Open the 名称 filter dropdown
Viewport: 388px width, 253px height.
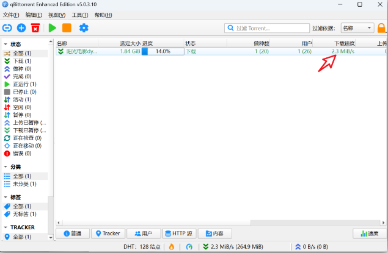tap(357, 28)
